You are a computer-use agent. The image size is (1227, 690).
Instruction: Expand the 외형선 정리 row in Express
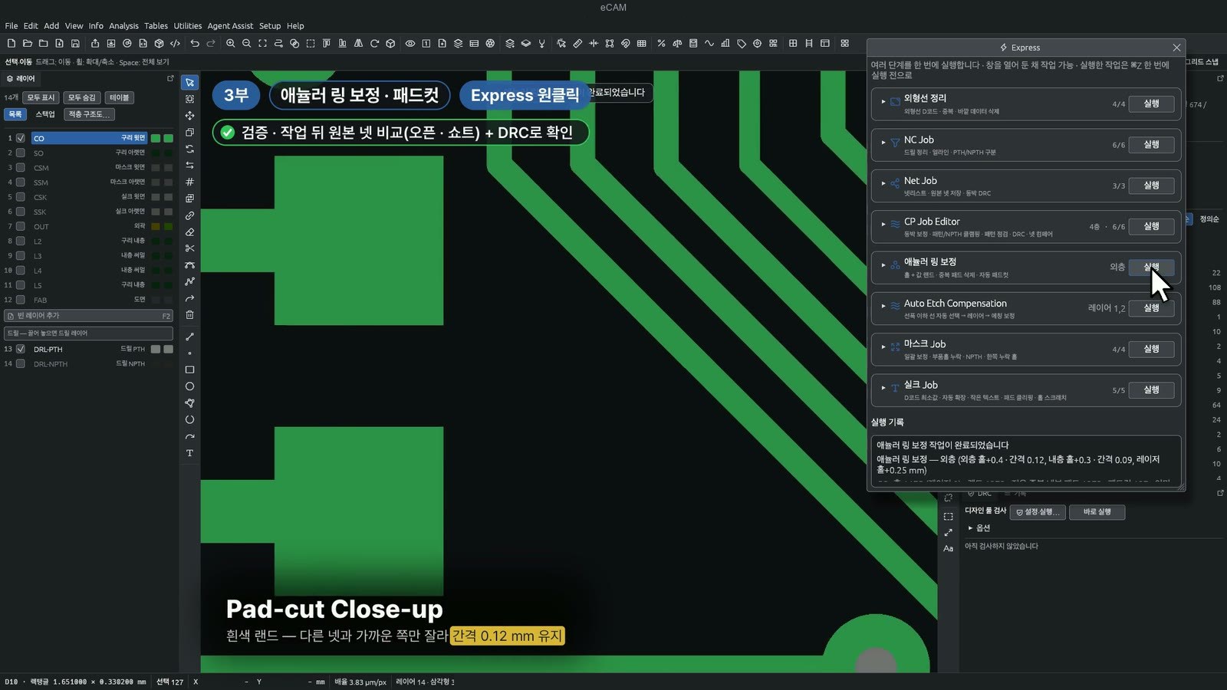coord(883,101)
